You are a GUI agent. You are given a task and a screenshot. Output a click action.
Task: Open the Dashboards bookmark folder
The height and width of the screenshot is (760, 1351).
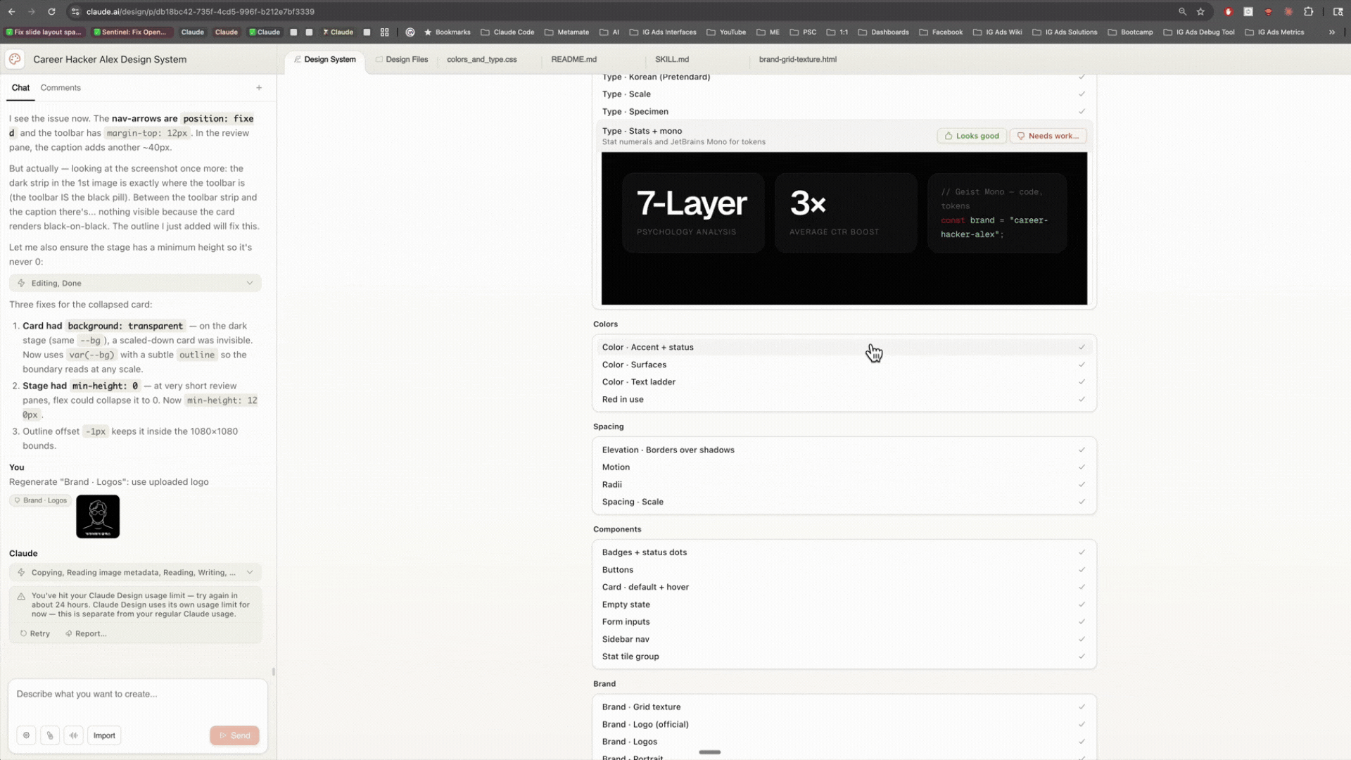pyautogui.click(x=883, y=32)
